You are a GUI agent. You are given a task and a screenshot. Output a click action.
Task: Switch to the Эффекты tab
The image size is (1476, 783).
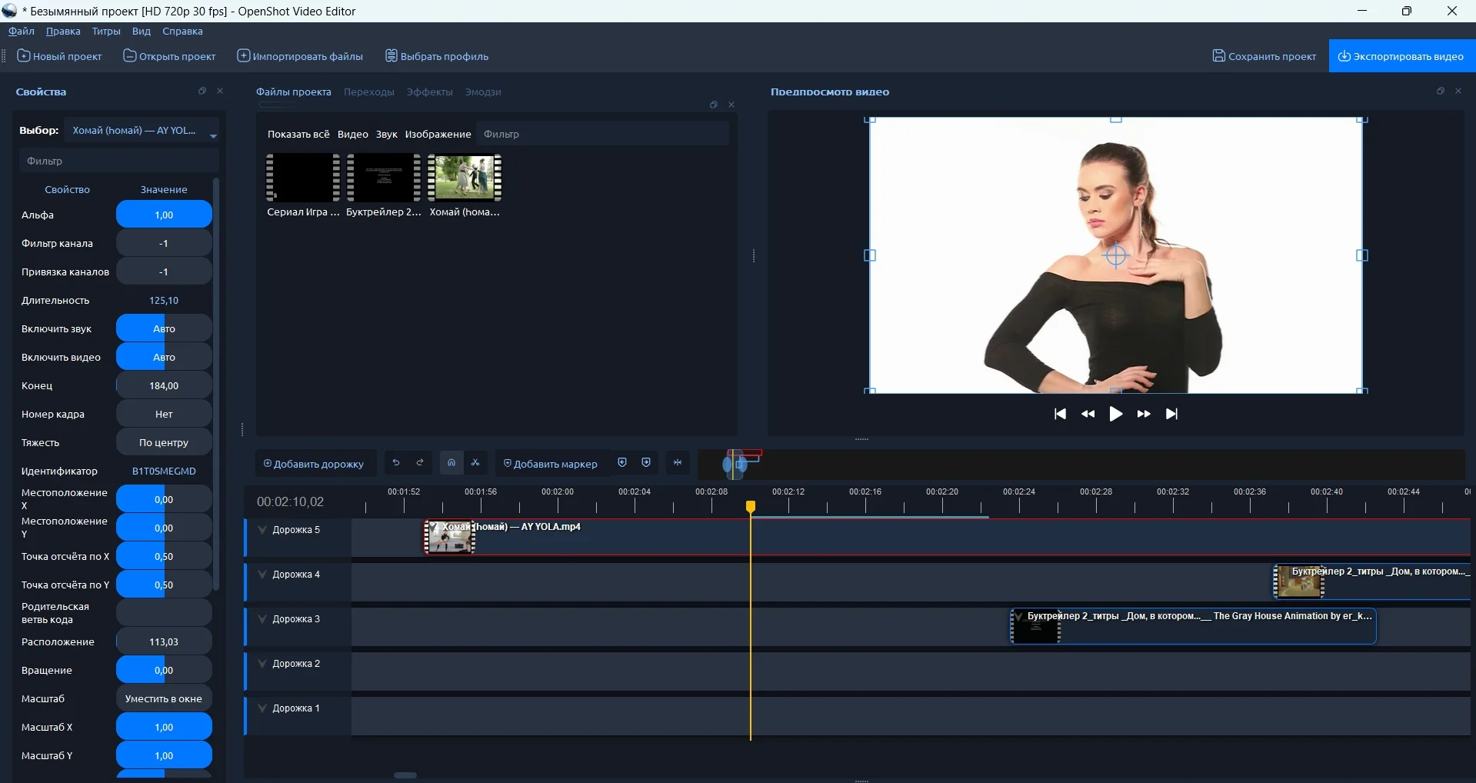pyautogui.click(x=429, y=92)
